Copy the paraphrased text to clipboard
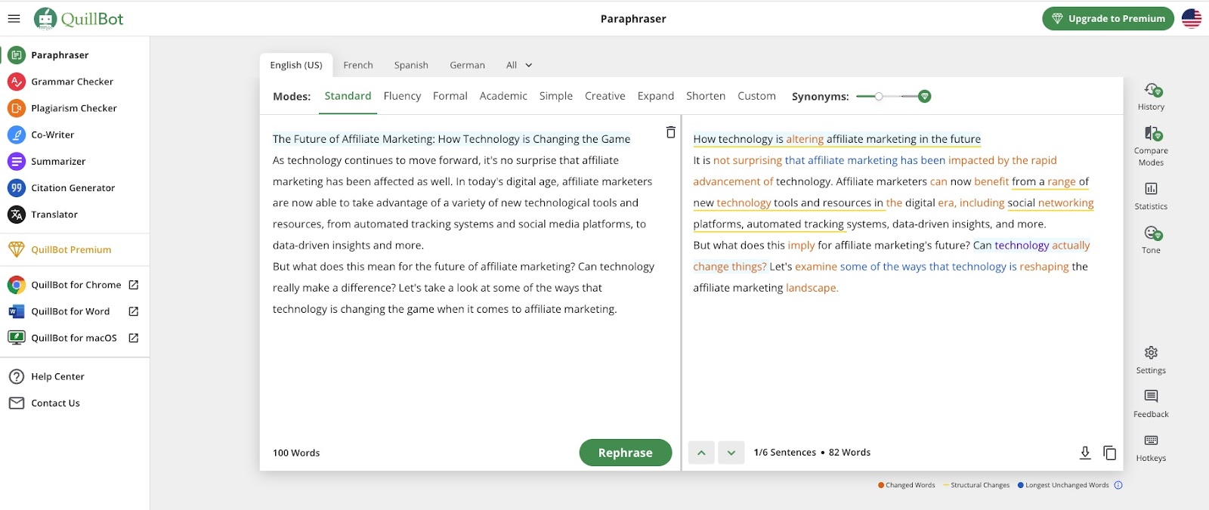Image resolution: width=1209 pixels, height=510 pixels. click(x=1109, y=453)
